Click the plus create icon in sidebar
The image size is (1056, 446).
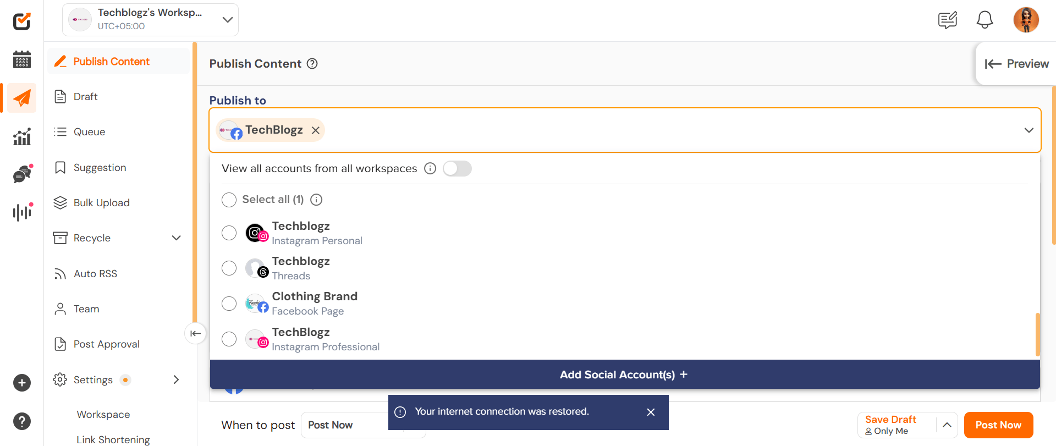tap(22, 383)
